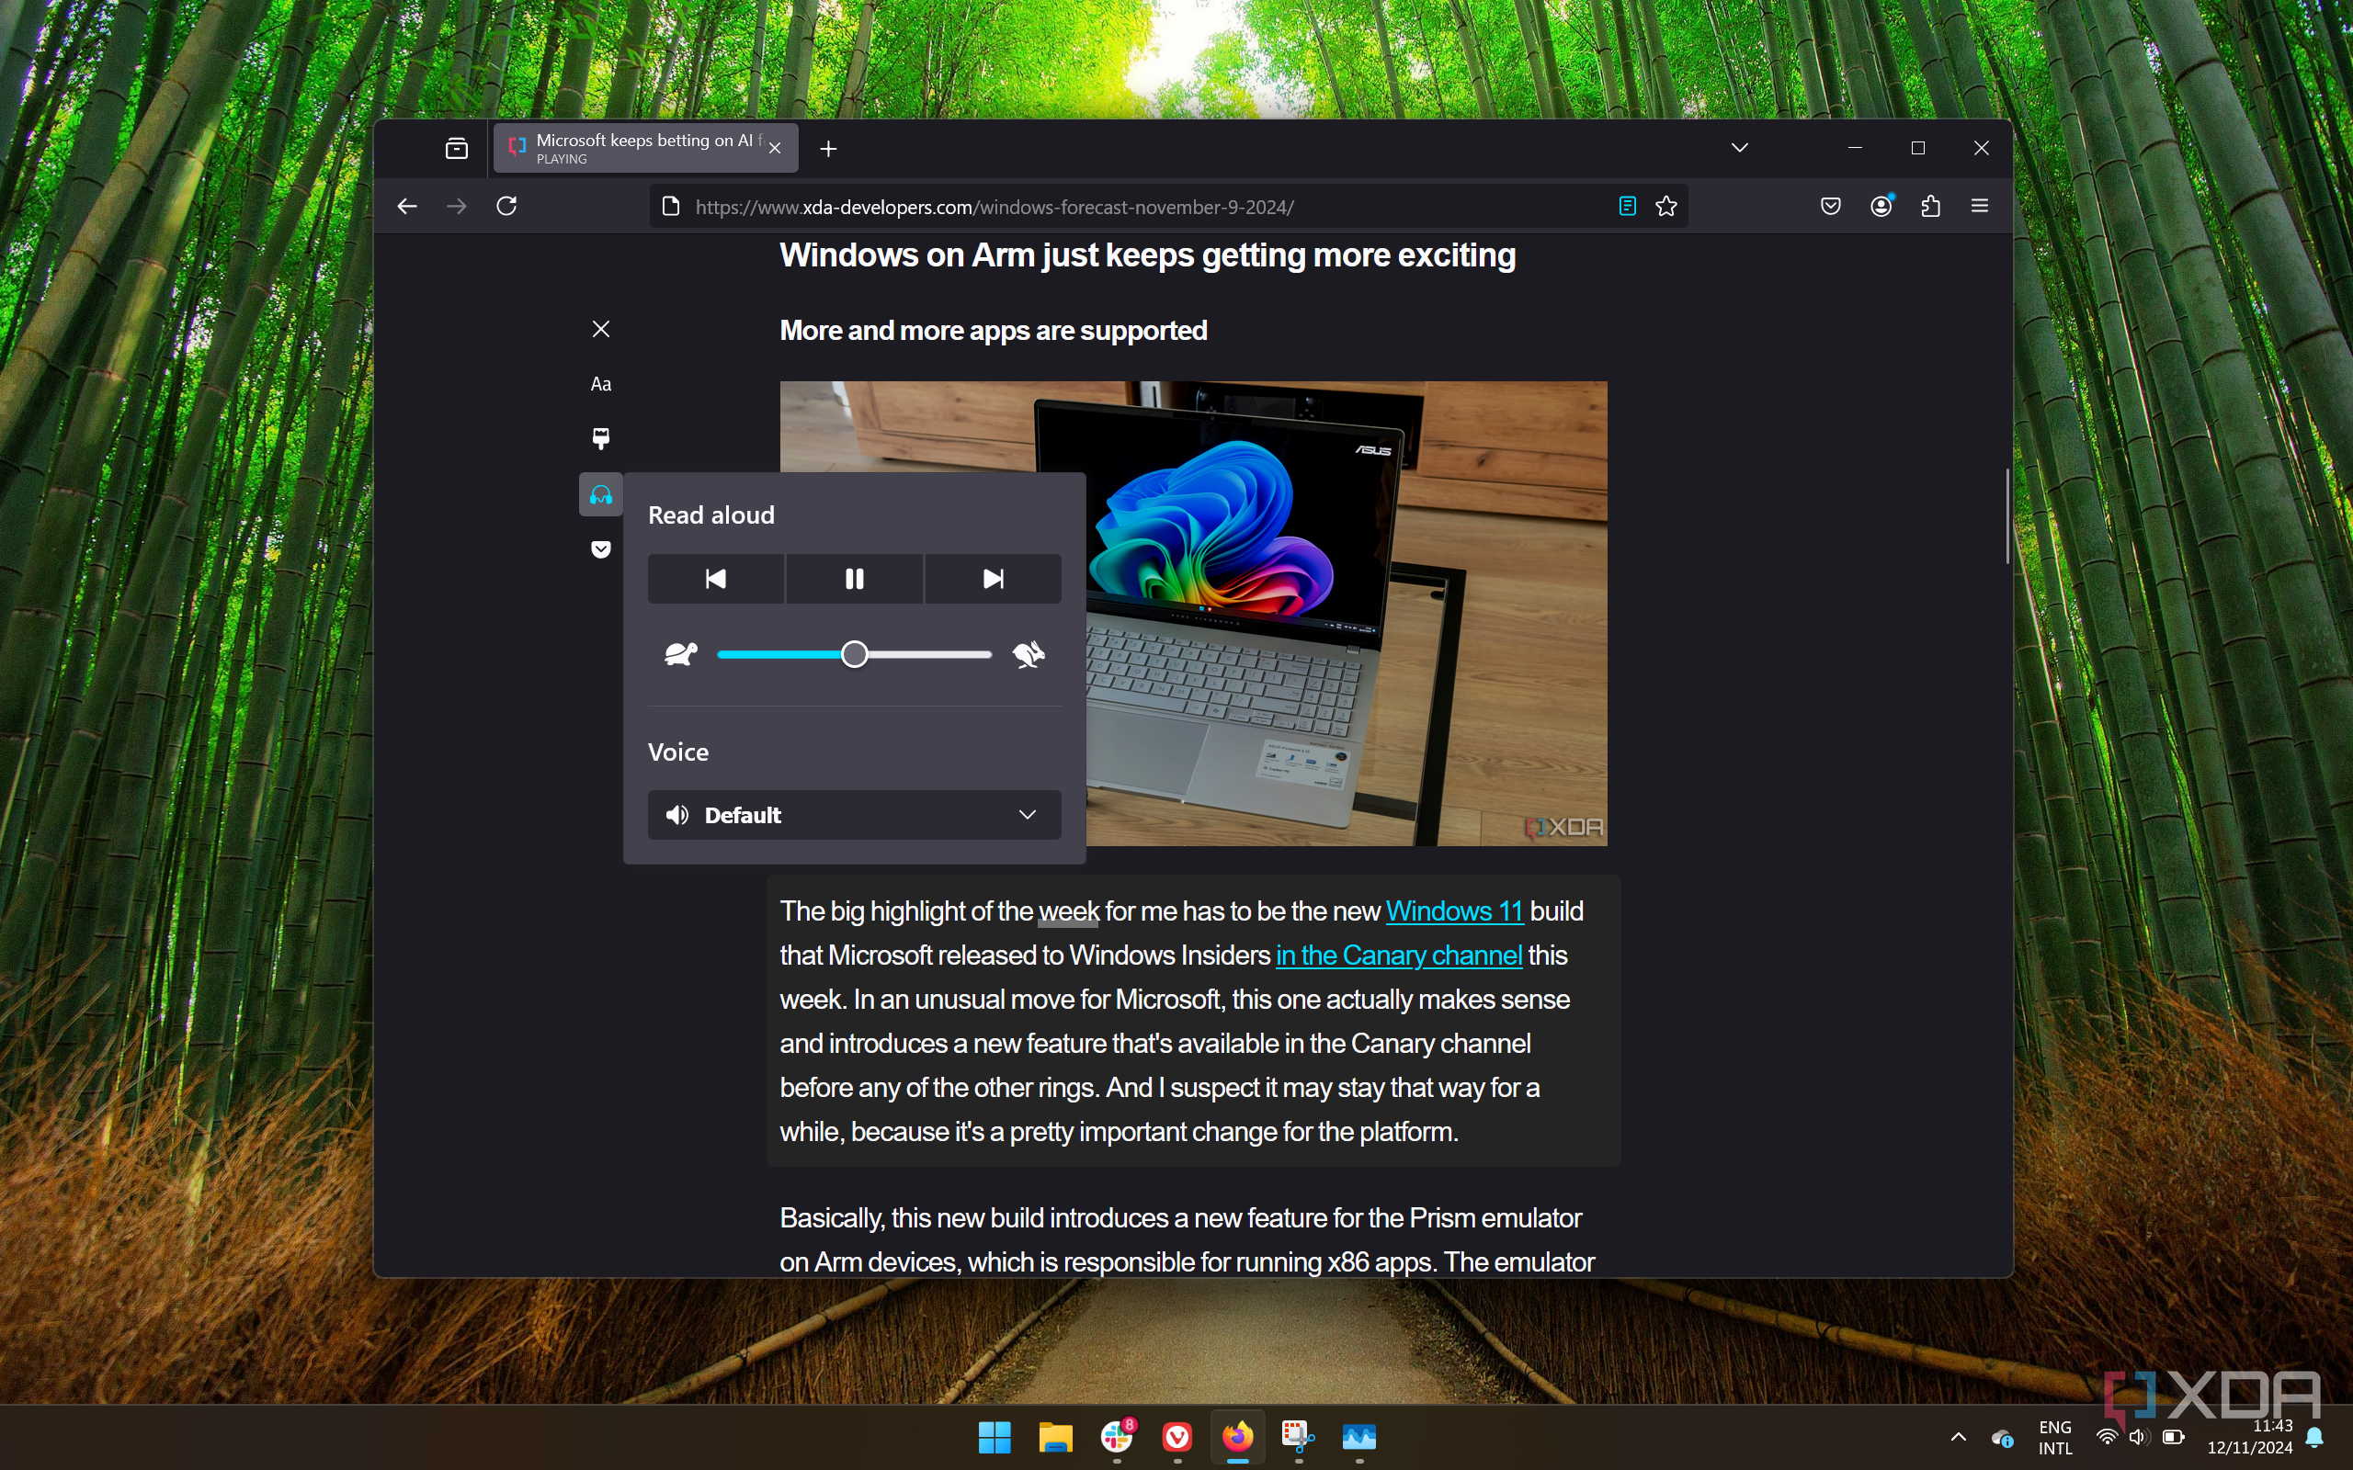Bookmark this page with the star icon

[1666, 206]
